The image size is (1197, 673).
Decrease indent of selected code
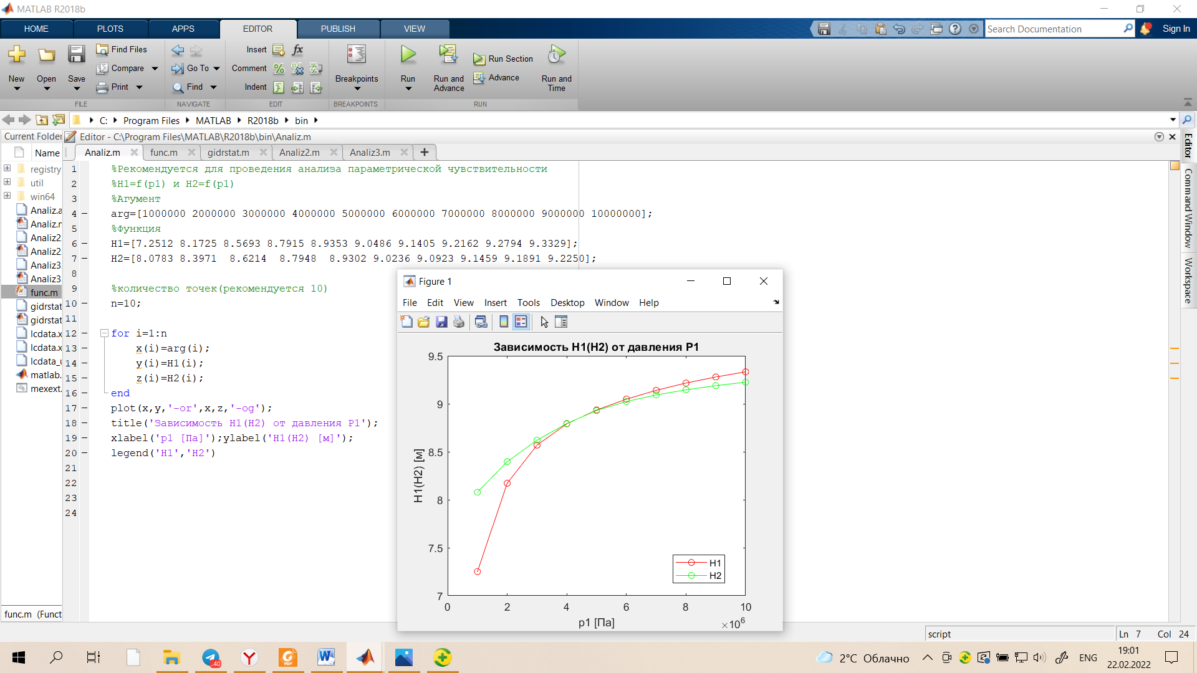317,87
